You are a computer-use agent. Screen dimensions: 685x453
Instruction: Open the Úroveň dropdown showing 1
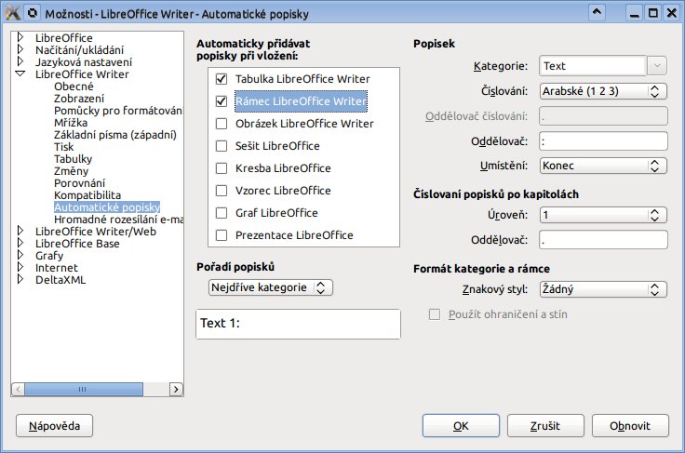pos(603,215)
